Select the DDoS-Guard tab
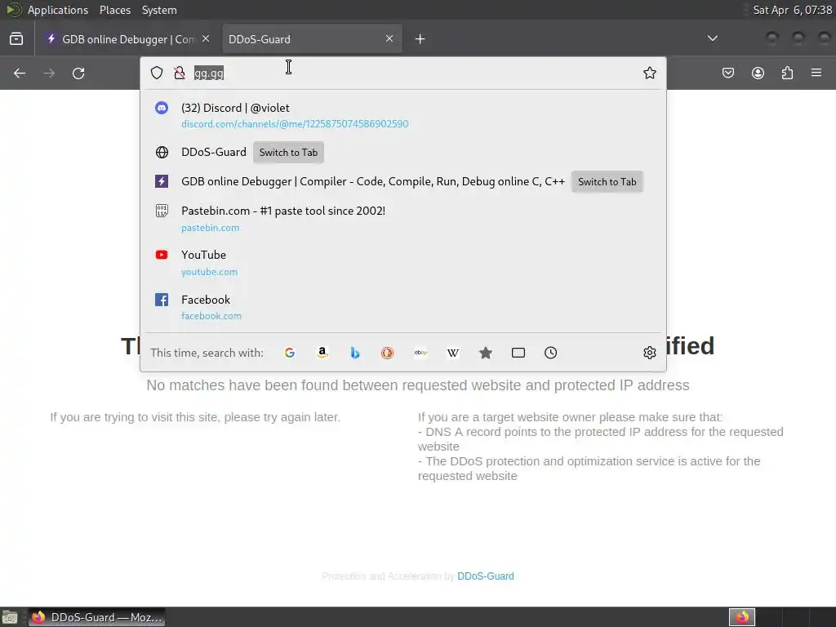The image size is (836, 627). (312, 39)
